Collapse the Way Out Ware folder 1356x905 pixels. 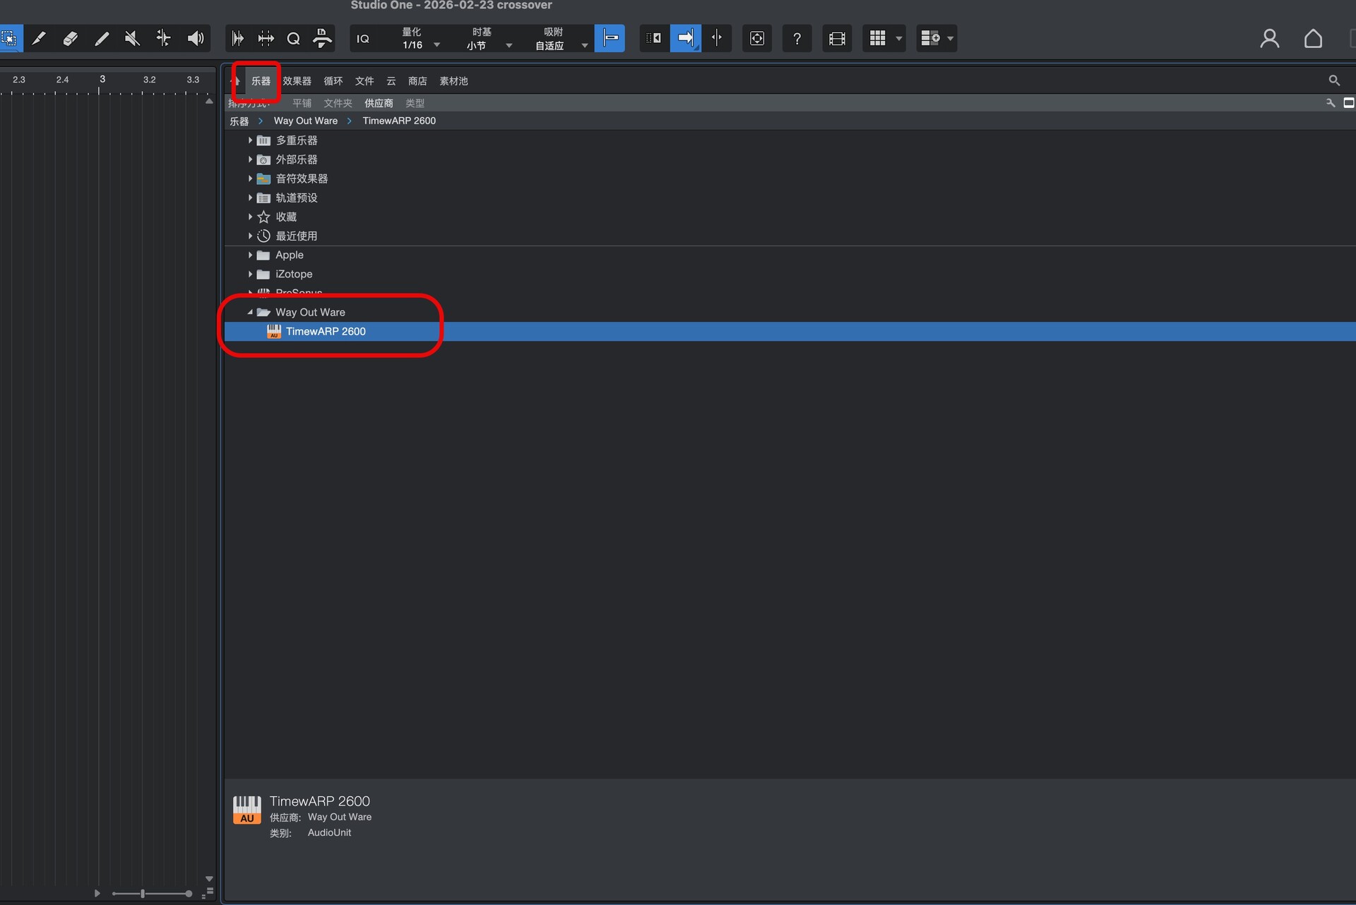[x=250, y=312]
